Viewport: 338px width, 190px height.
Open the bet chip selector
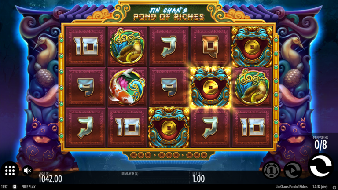pos(272,170)
